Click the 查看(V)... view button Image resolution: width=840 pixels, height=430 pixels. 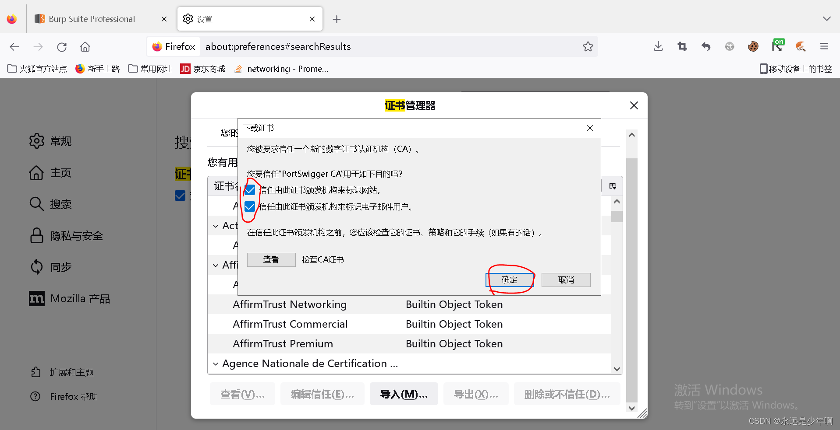pyautogui.click(x=242, y=394)
